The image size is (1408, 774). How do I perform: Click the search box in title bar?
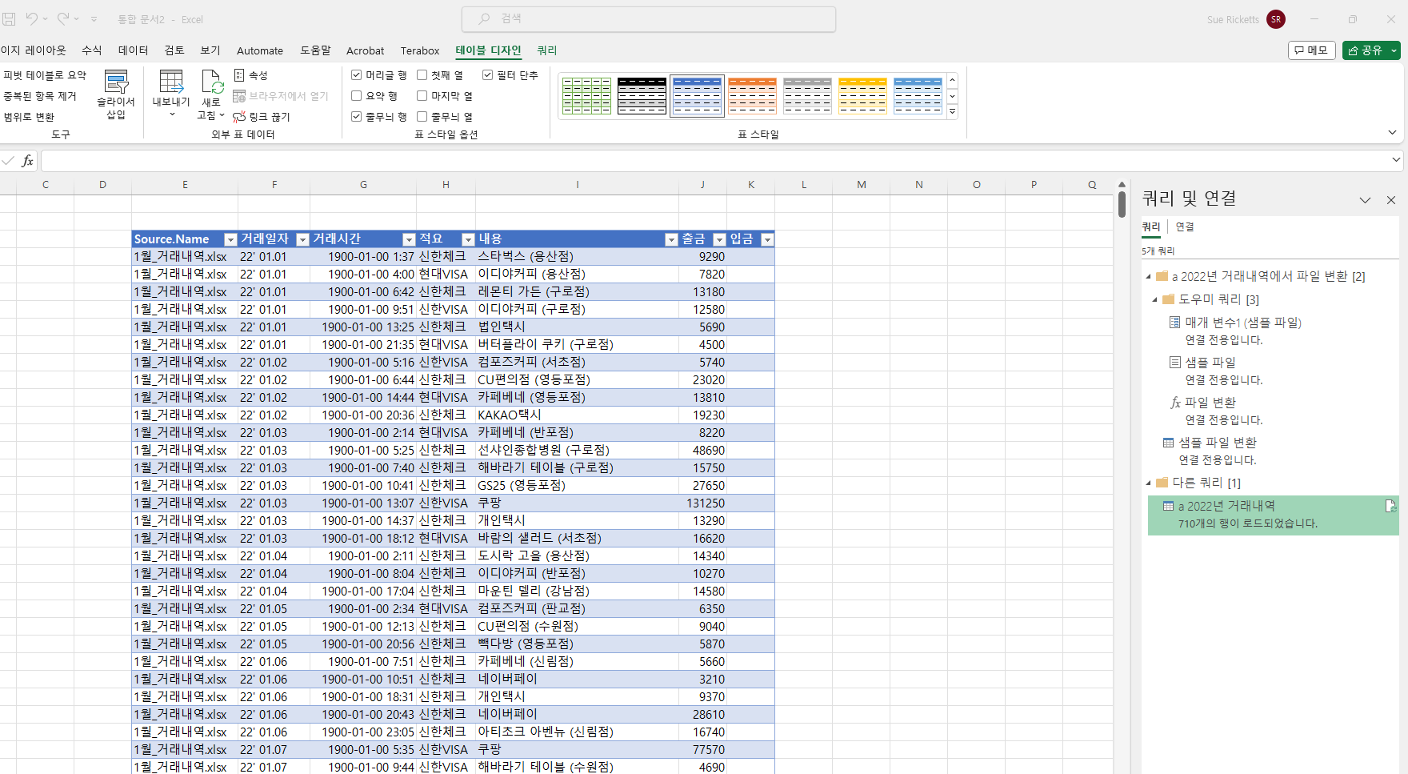coord(649,18)
